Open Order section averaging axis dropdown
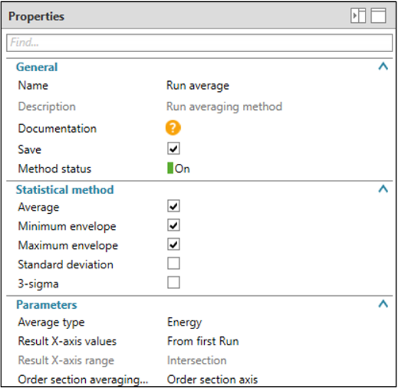The height and width of the screenshot is (388, 398). pyautogui.click(x=212, y=379)
